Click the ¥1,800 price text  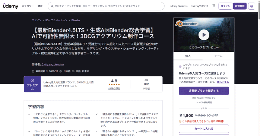click(x=186, y=116)
